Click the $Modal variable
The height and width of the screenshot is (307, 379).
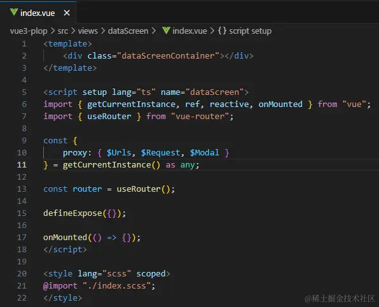204,153
